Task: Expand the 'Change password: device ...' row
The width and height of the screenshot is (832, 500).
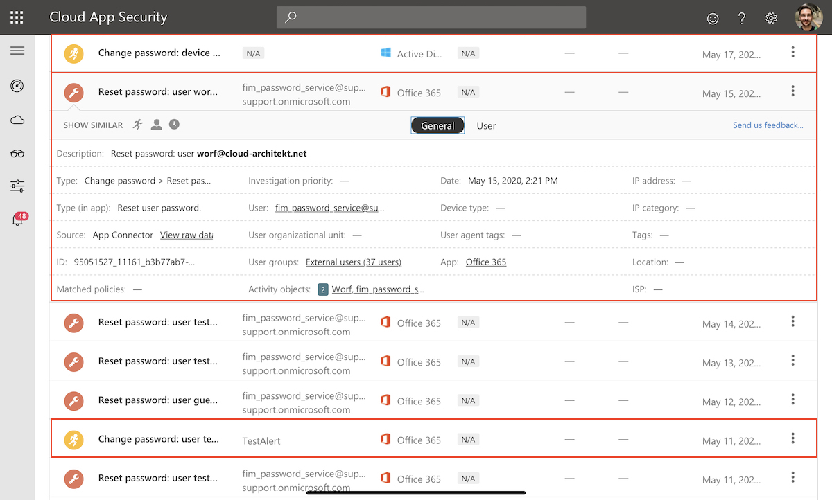Action: point(433,53)
